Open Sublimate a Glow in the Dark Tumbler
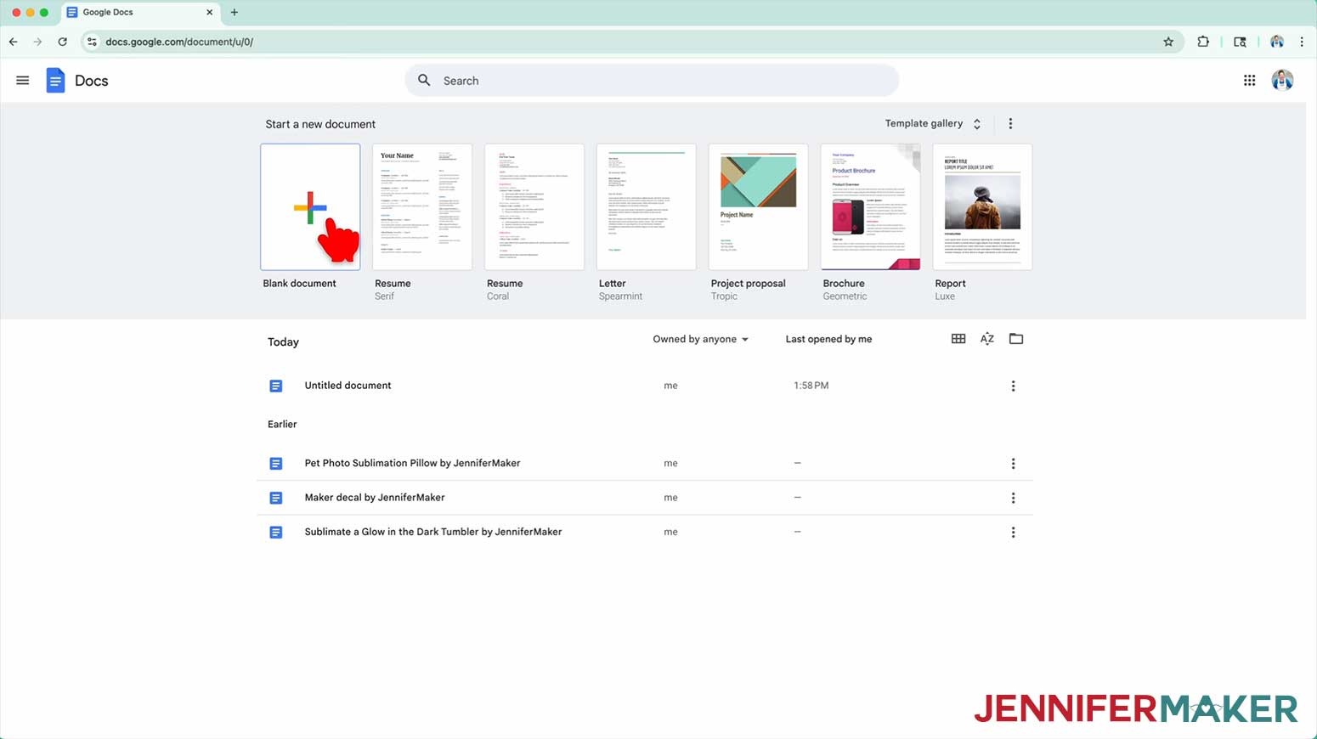The height and width of the screenshot is (739, 1317). [433, 532]
